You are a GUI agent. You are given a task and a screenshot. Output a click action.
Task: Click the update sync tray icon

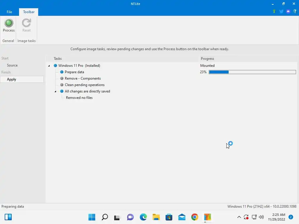click(246, 217)
